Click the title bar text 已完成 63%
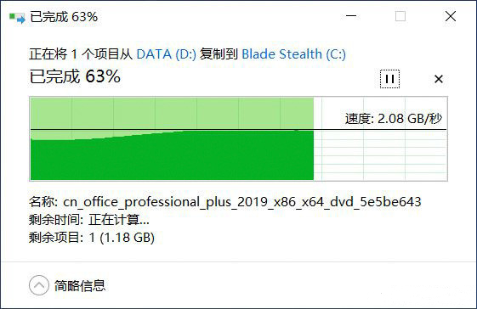Screen dimensions: 477x309 tap(64, 17)
